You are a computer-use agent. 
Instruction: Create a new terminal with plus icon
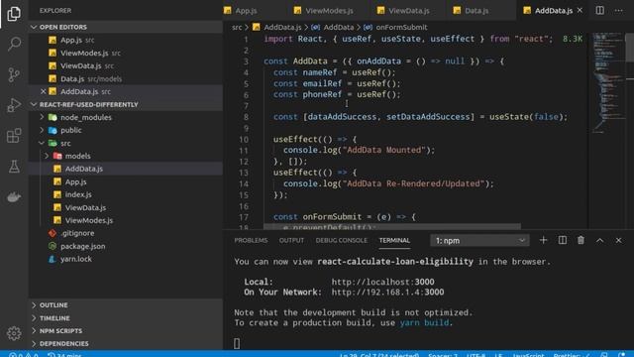[x=543, y=240]
